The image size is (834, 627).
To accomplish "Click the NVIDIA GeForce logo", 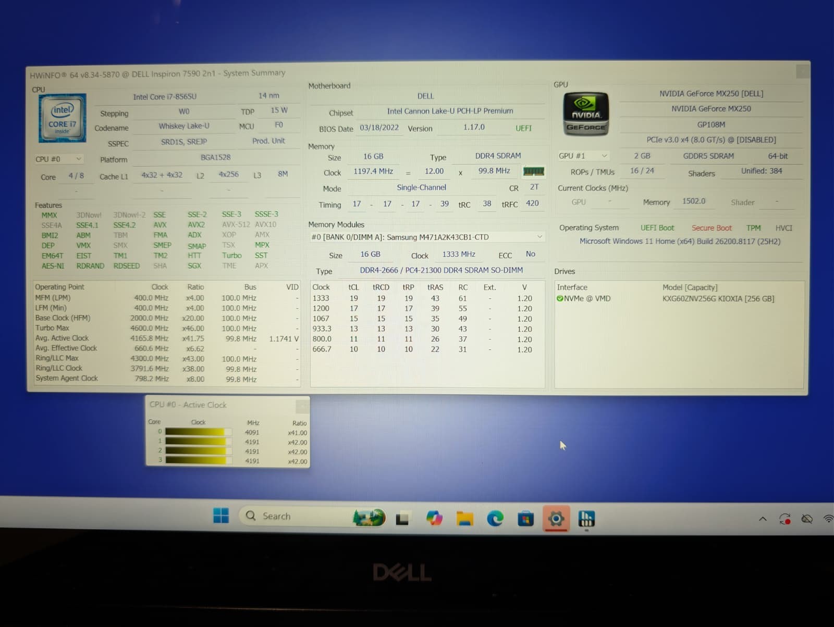I will (x=586, y=114).
